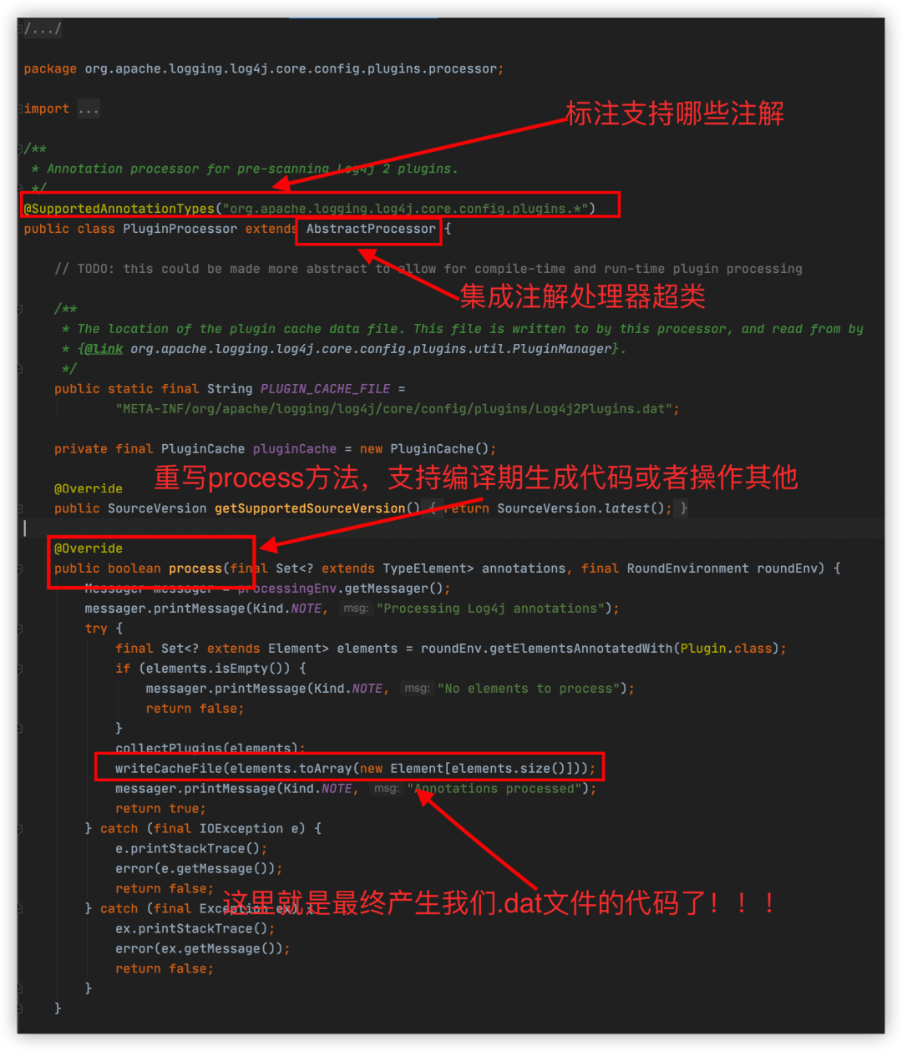Click the @Override annotation above process method

(x=89, y=548)
